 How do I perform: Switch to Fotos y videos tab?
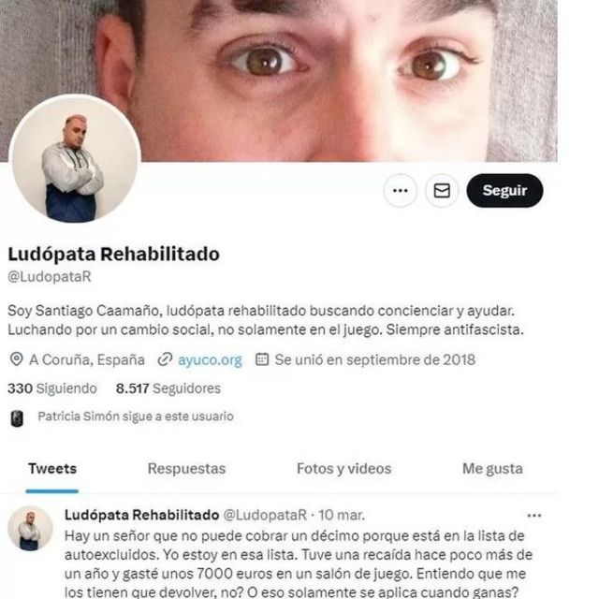[x=343, y=469]
